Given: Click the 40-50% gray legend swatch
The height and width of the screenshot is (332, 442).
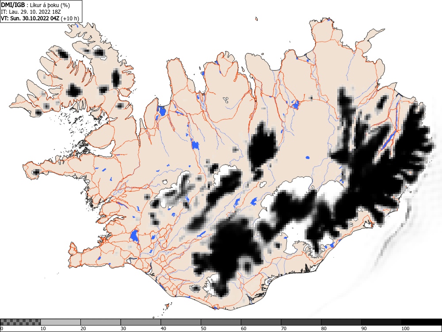Looking at the screenshot, I should 181,322.
